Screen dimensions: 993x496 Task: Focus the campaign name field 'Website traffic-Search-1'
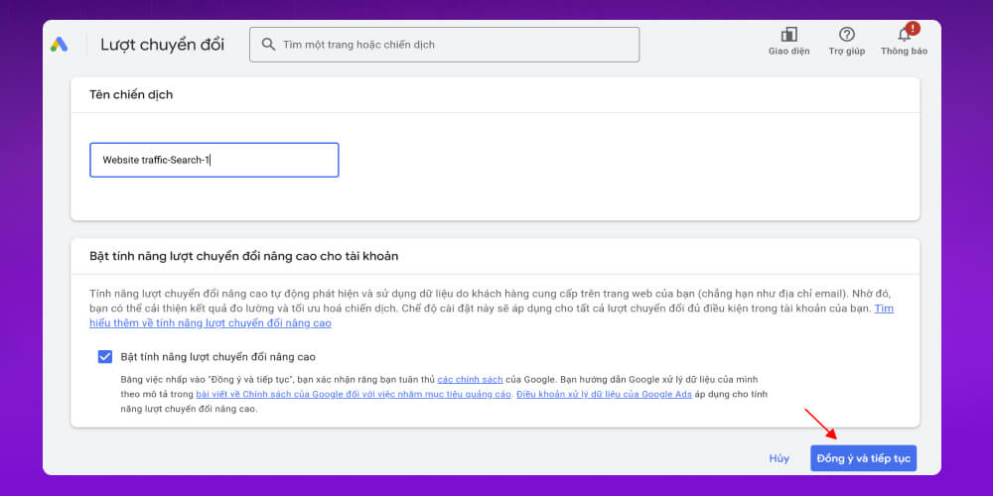click(213, 160)
